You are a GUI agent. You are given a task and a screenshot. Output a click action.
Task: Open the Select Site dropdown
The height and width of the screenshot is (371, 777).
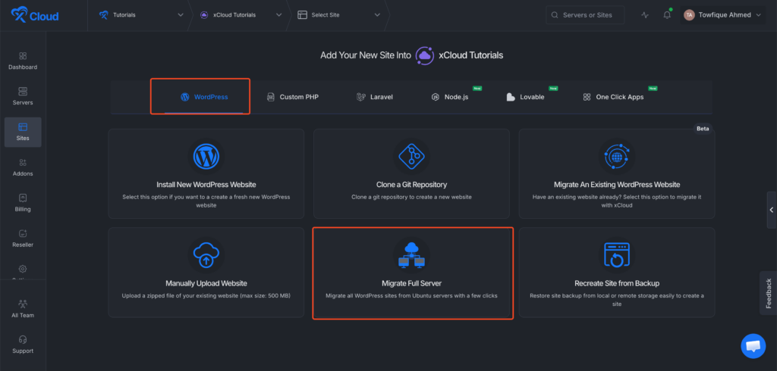pos(338,15)
